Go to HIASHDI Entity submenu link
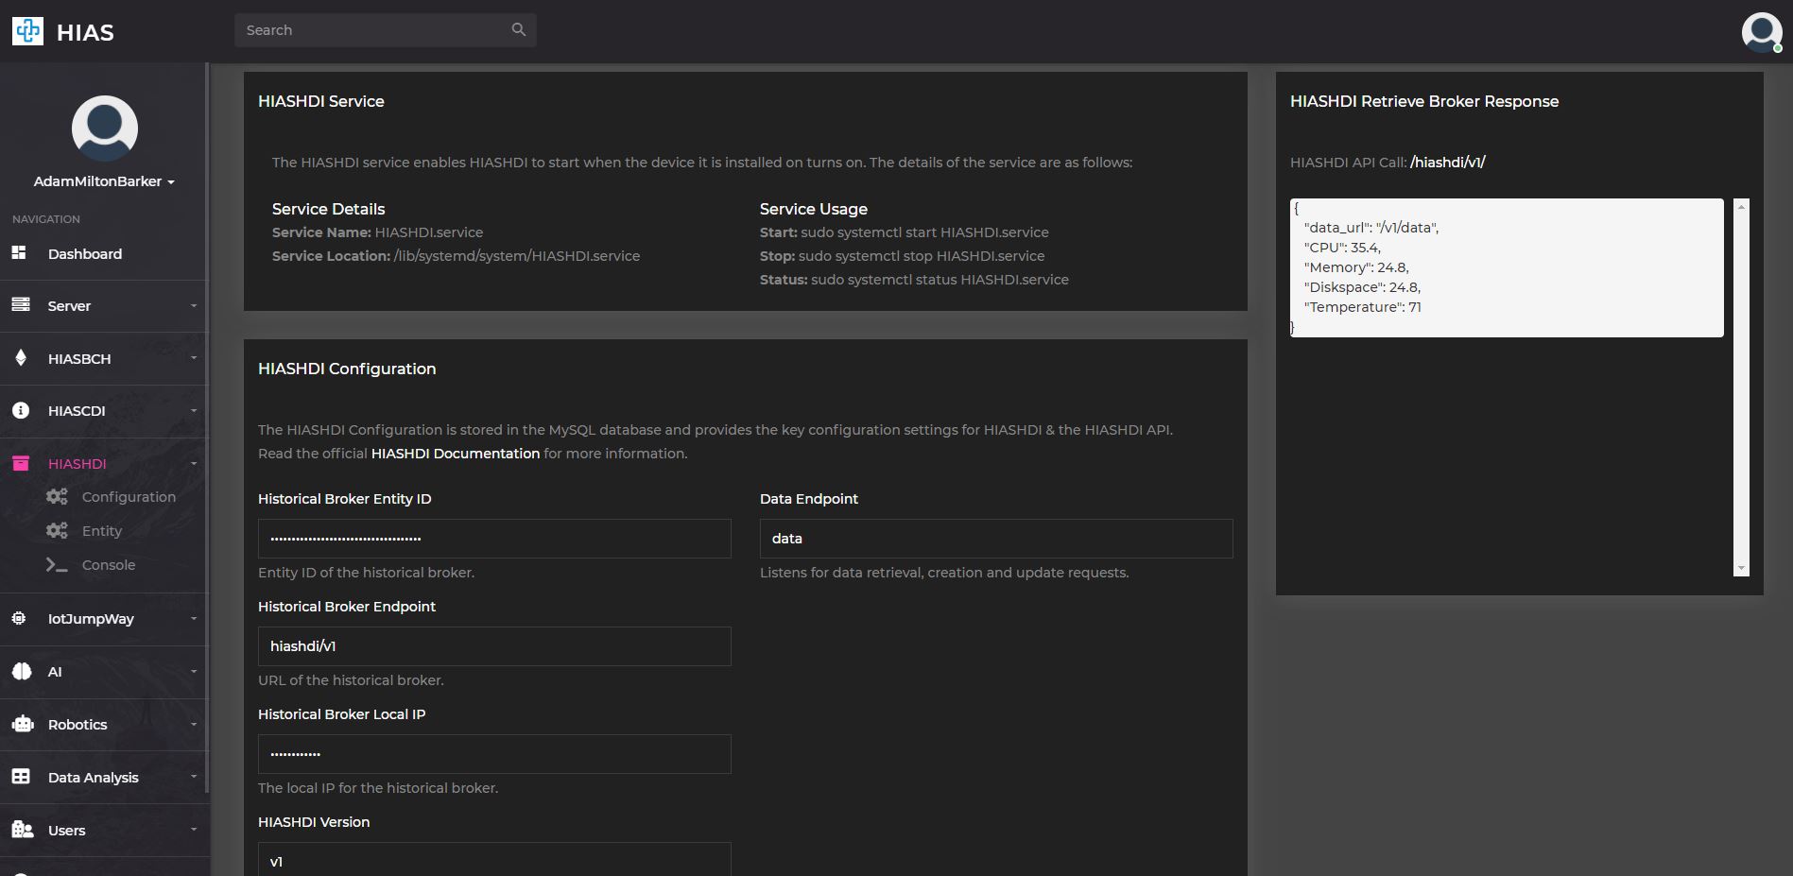 pos(102,531)
